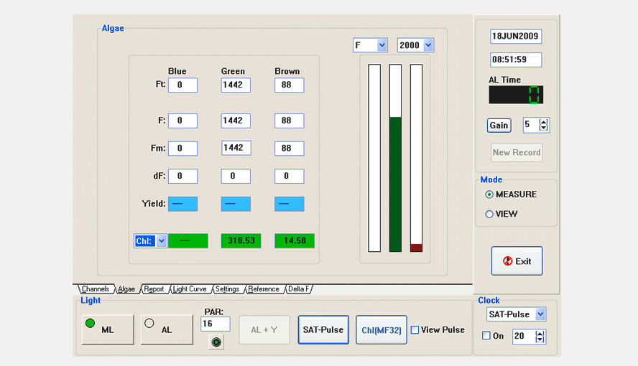Click the New Record button
The width and height of the screenshot is (638, 366).
pyautogui.click(x=517, y=152)
